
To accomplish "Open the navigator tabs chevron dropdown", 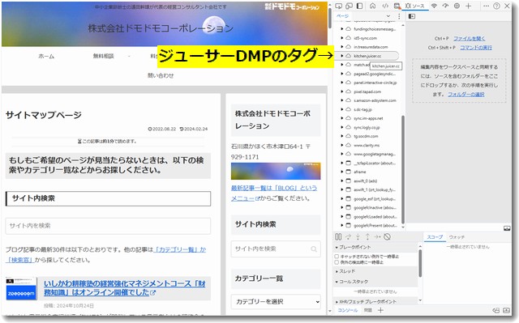I will click(x=388, y=16).
